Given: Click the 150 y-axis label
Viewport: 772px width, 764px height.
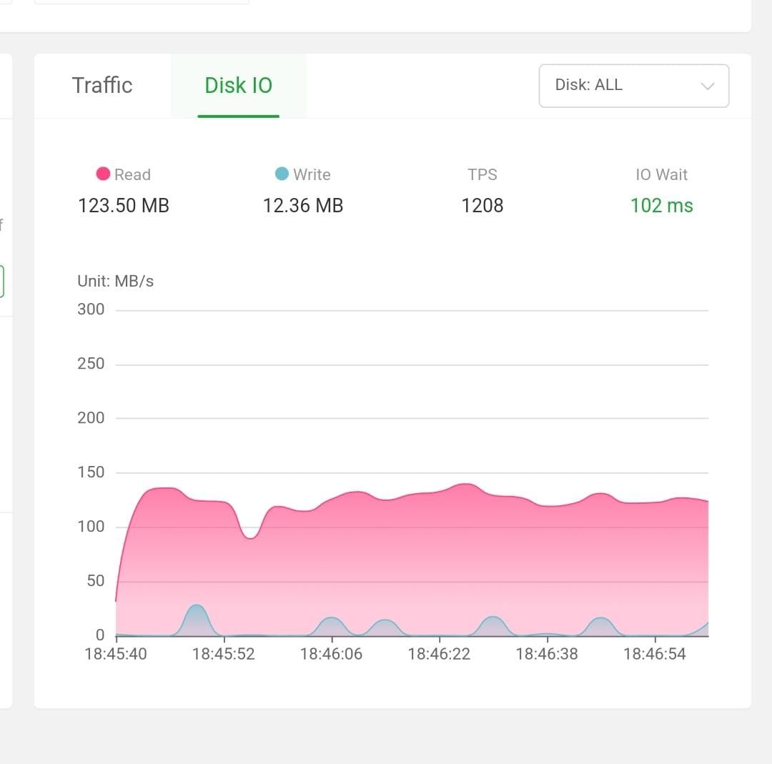Looking at the screenshot, I should [91, 472].
